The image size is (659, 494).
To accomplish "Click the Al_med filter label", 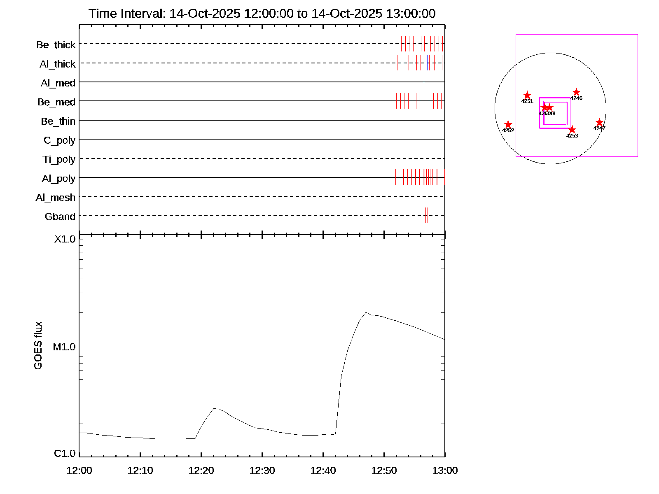I will tap(58, 83).
